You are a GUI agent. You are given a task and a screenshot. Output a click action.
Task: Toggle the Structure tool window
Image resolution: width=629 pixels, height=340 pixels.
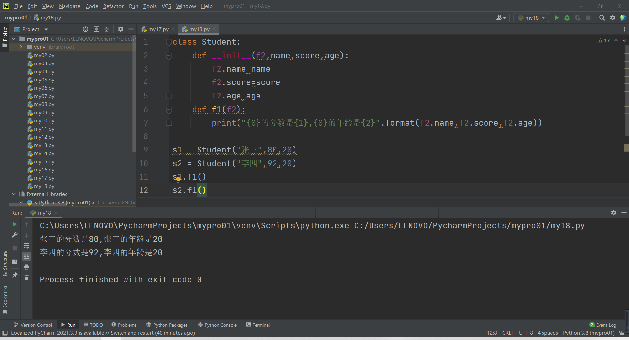(5, 264)
